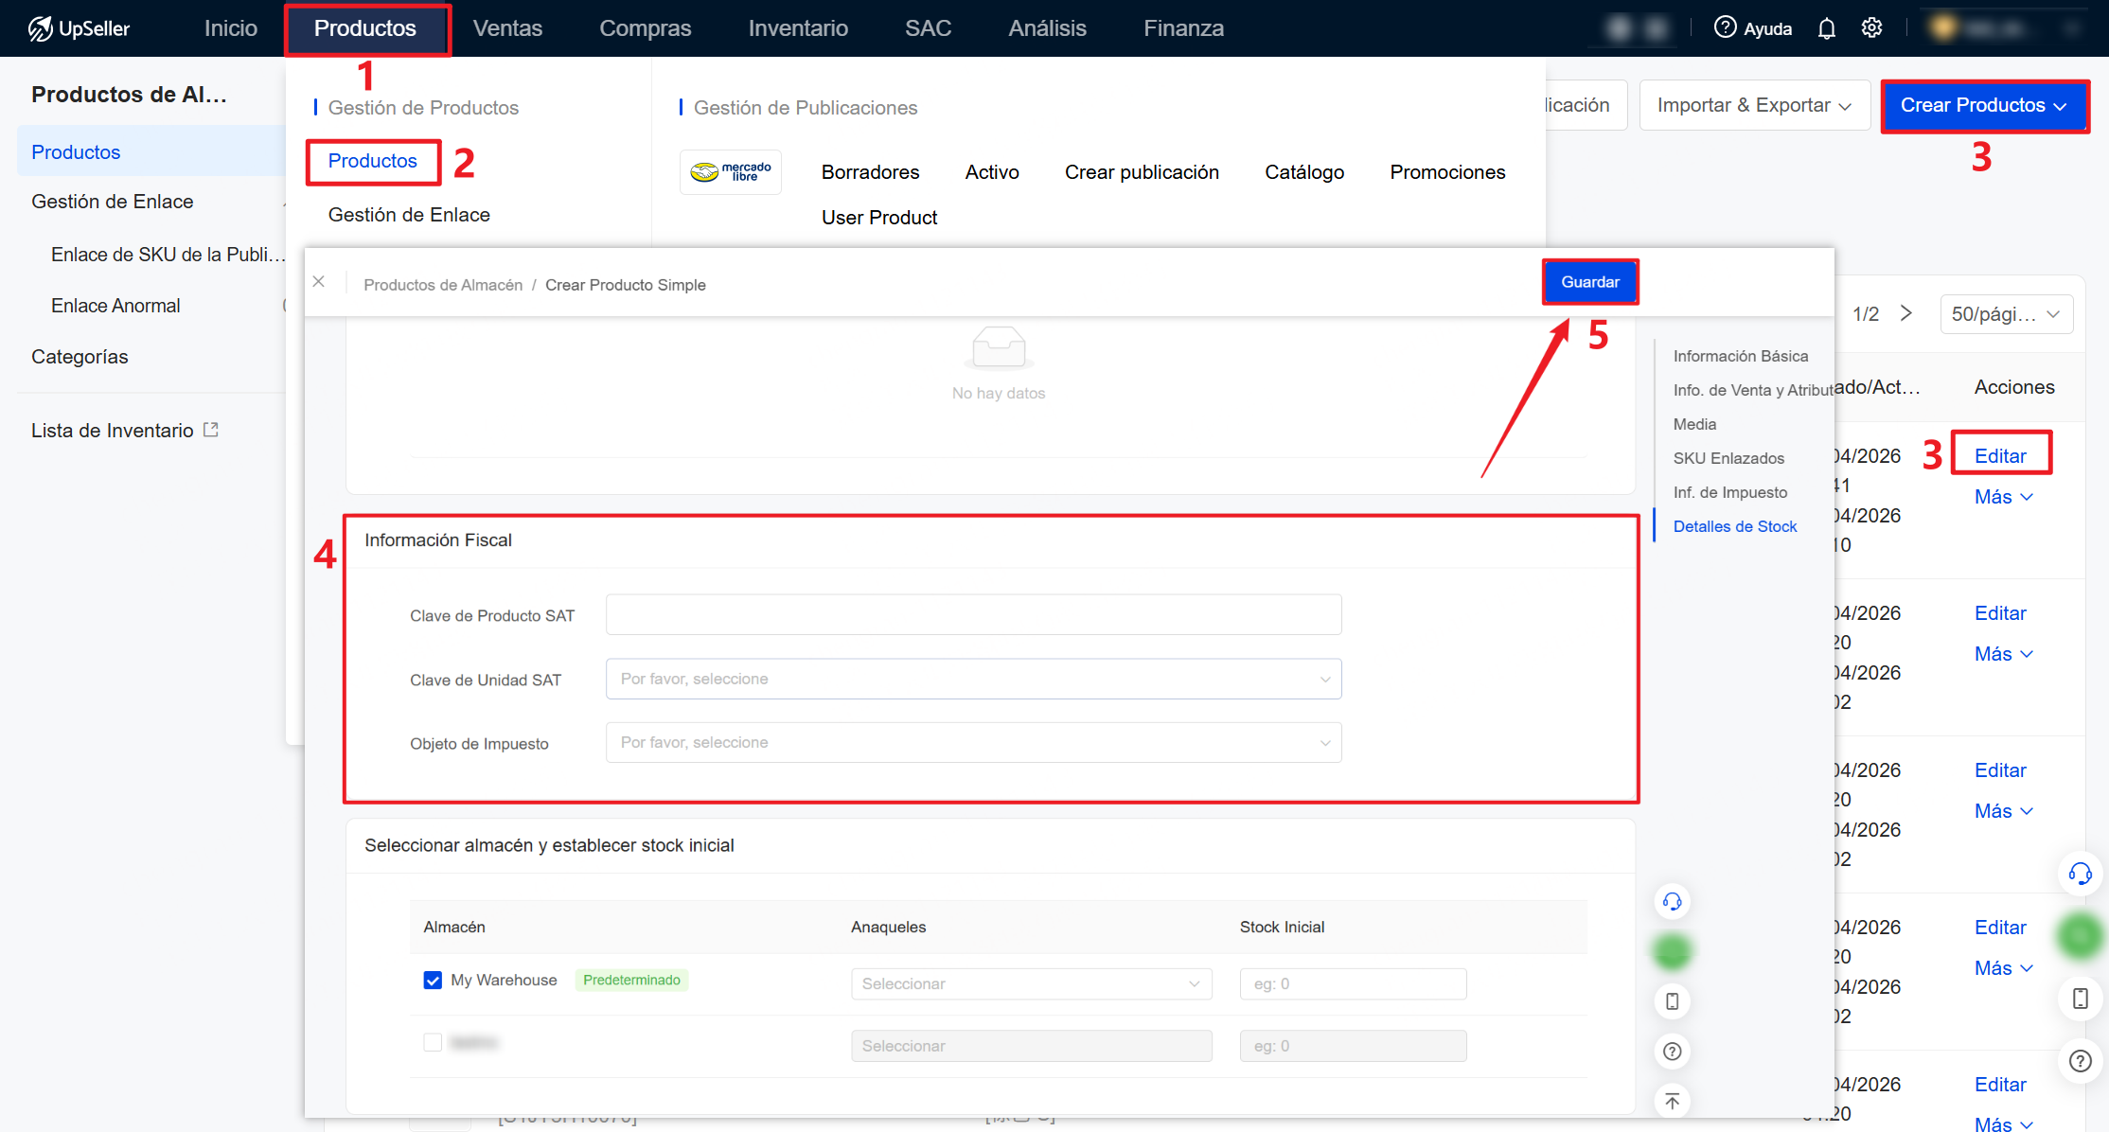Open the floating question mark help icon

(x=1672, y=1051)
